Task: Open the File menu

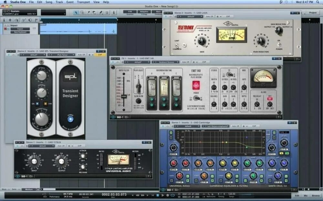Action: pyautogui.click(x=31, y=2)
